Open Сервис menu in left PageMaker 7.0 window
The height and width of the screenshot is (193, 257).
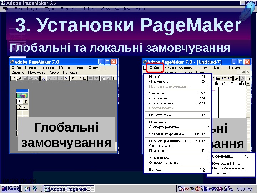pyautogui.click(x=18, y=72)
